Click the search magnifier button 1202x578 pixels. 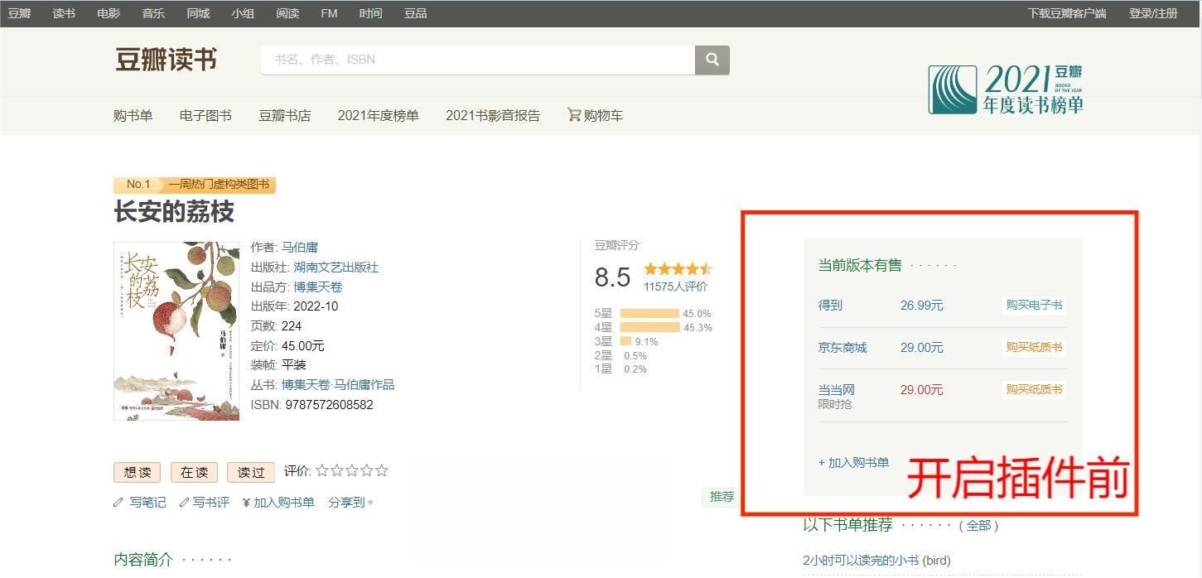pos(712,60)
